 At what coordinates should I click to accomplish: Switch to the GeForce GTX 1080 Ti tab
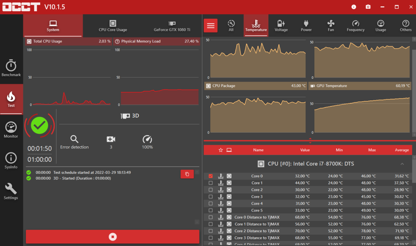pyautogui.click(x=172, y=26)
